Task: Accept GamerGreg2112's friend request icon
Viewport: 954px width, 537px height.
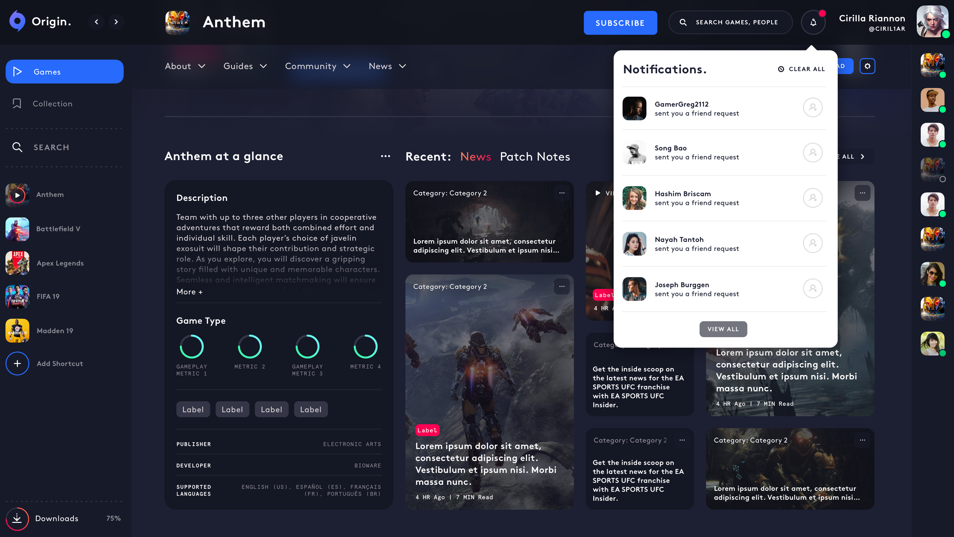Action: (812, 108)
